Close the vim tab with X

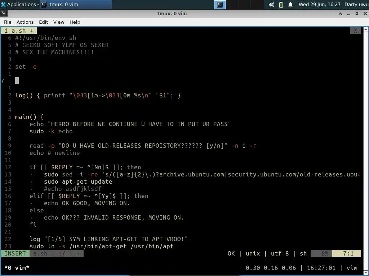point(356,31)
